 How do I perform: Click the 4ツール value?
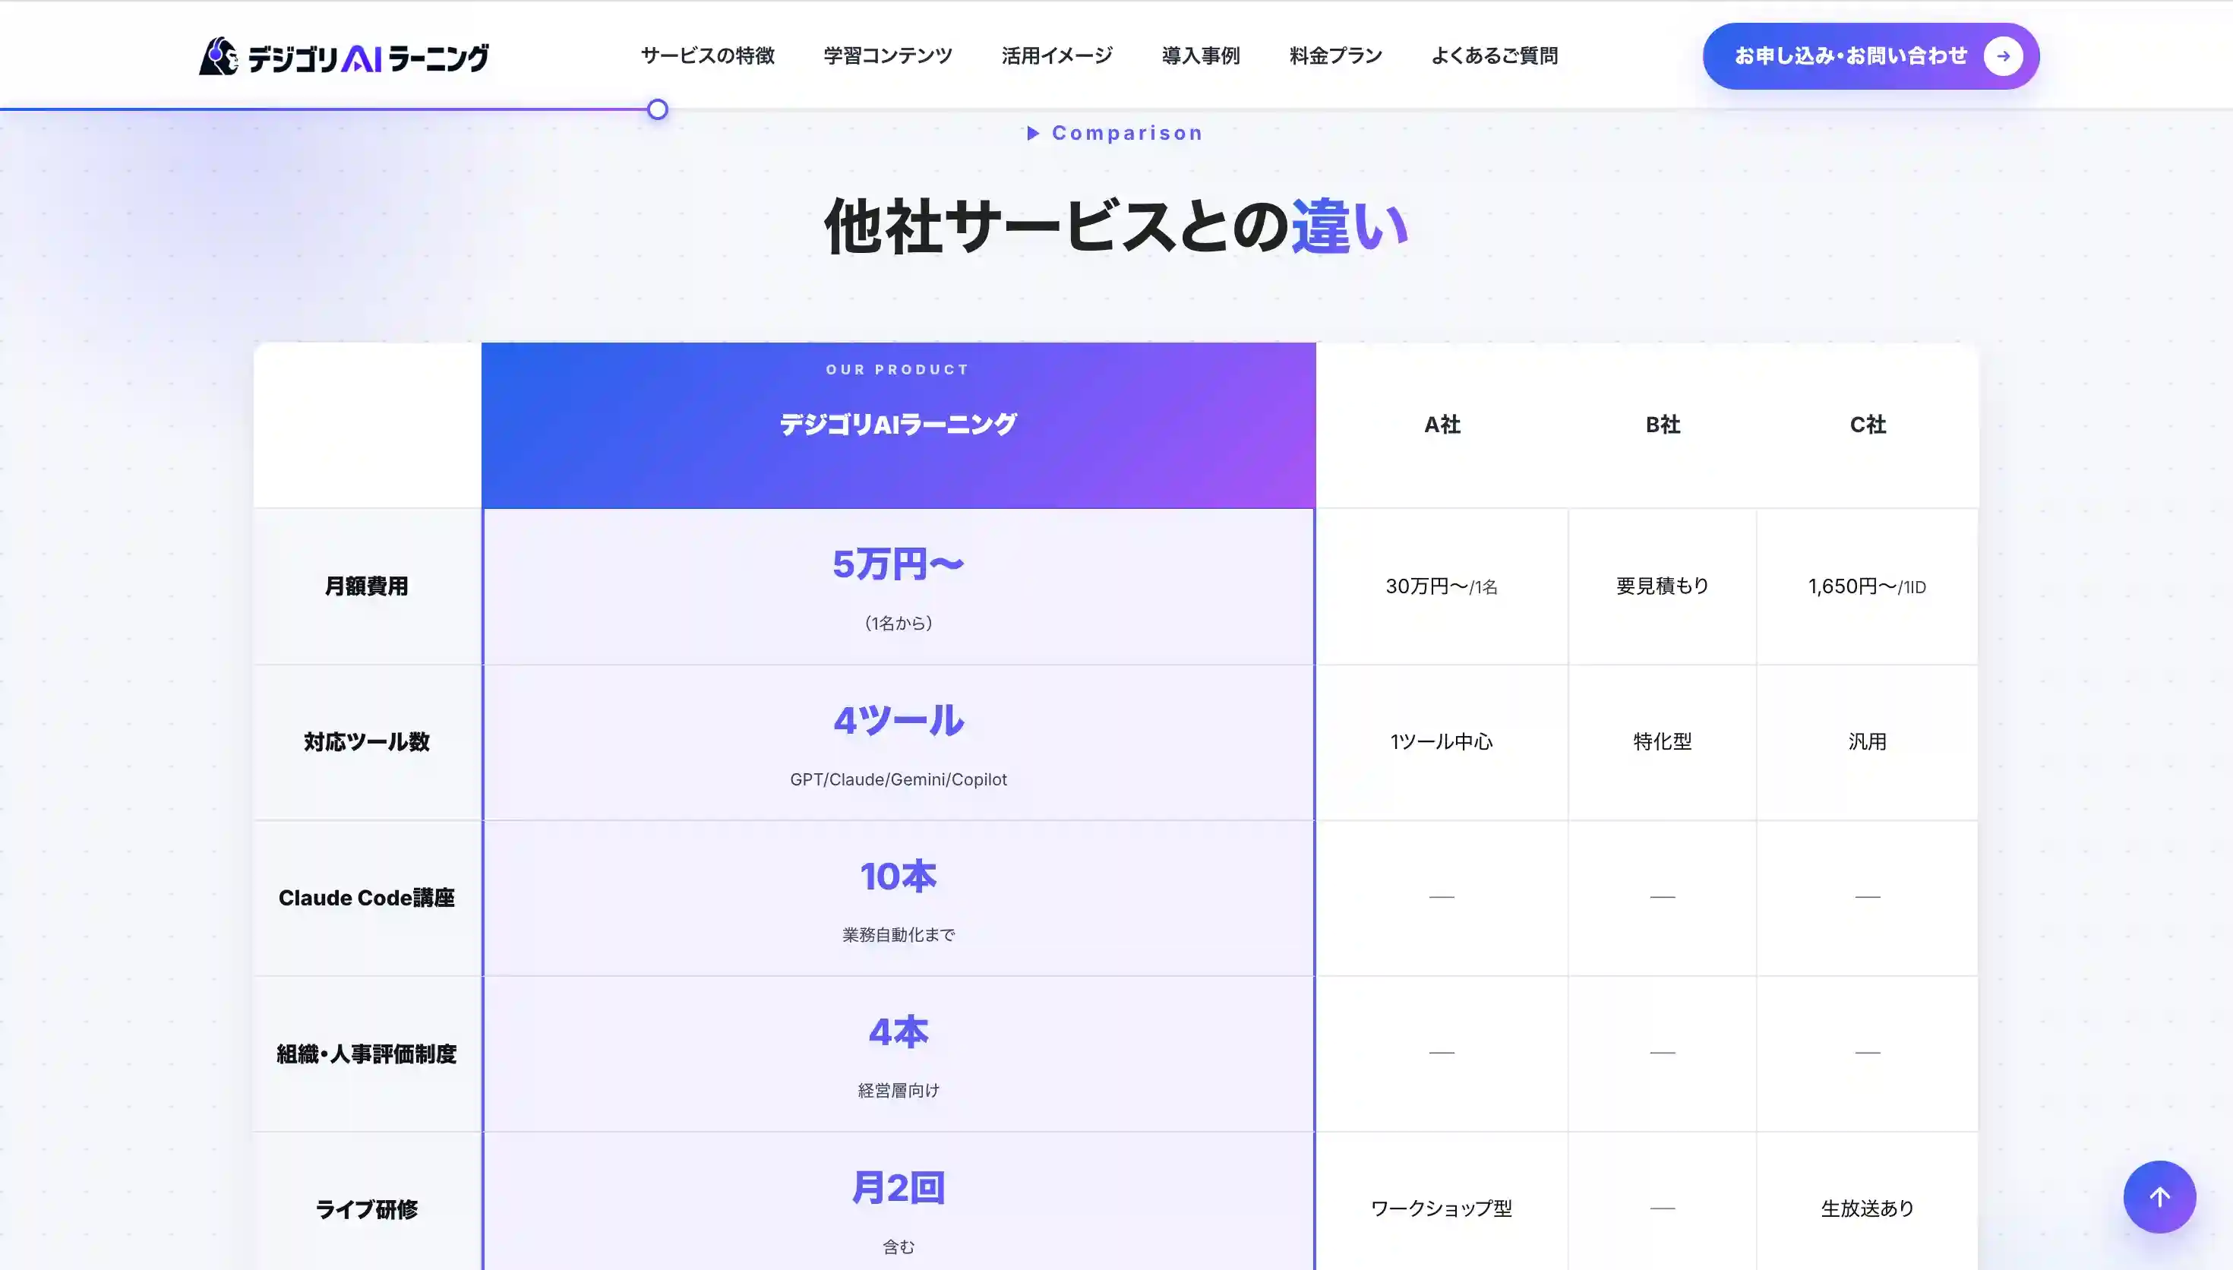point(898,721)
